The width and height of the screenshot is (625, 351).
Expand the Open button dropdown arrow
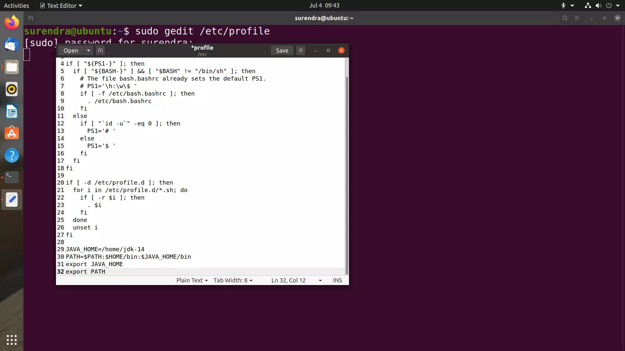click(x=88, y=50)
